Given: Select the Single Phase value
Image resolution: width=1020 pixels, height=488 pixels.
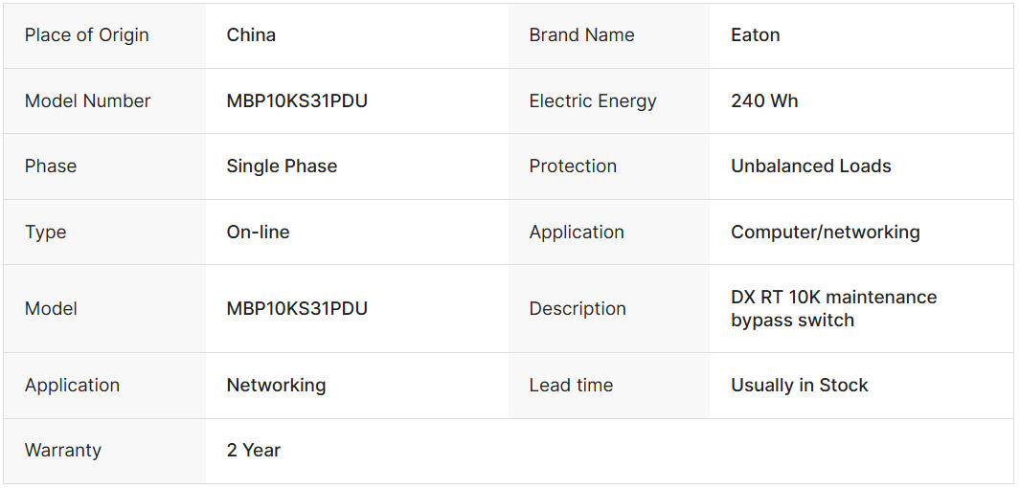Looking at the screenshot, I should point(282,166).
